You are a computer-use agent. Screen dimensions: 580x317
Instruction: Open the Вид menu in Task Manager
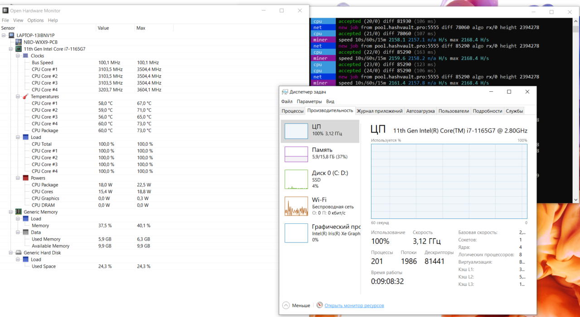330,101
